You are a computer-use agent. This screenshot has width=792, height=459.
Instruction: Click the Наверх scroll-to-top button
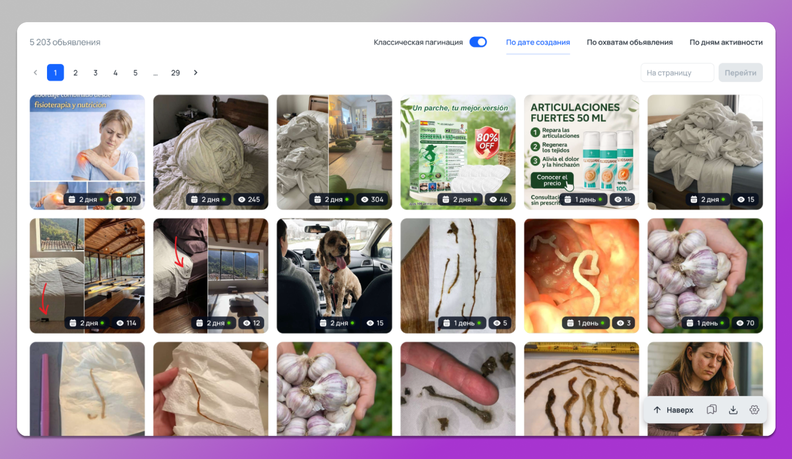pyautogui.click(x=673, y=410)
